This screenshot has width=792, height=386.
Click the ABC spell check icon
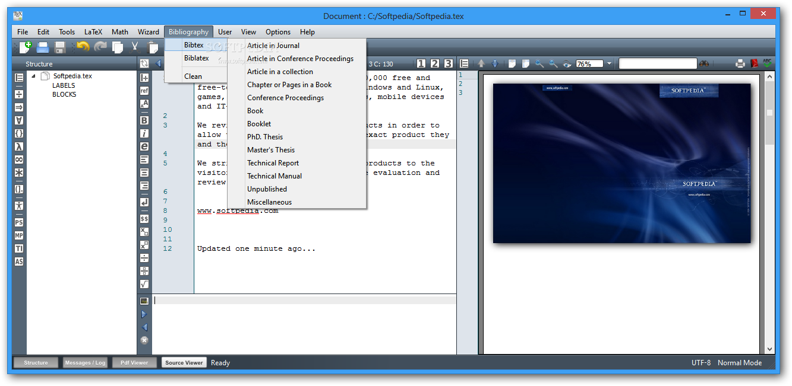pos(767,63)
